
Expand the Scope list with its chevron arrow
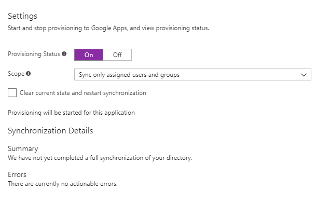304,75
